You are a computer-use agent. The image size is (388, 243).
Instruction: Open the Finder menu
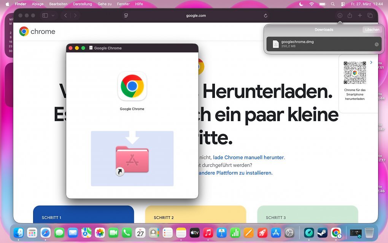[21, 4]
